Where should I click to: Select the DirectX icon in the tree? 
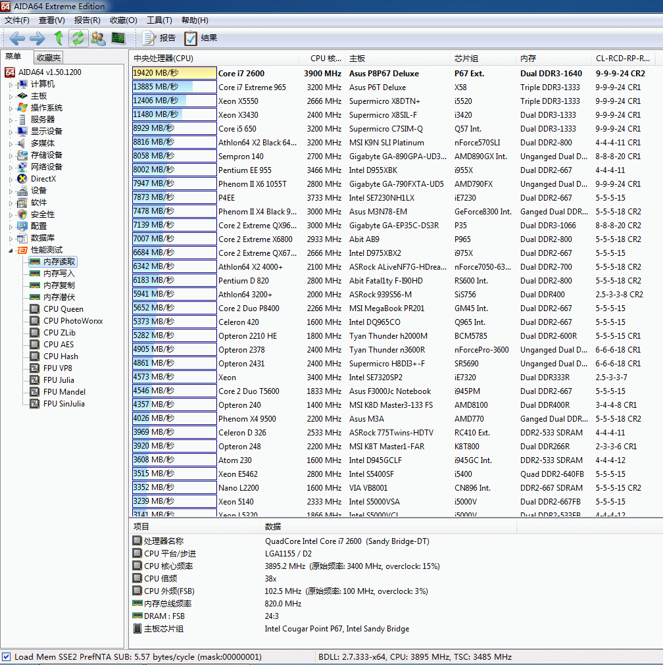23,179
